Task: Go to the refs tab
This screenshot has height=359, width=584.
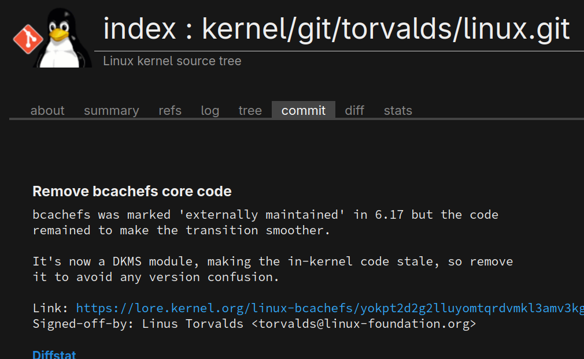Action: click(170, 110)
